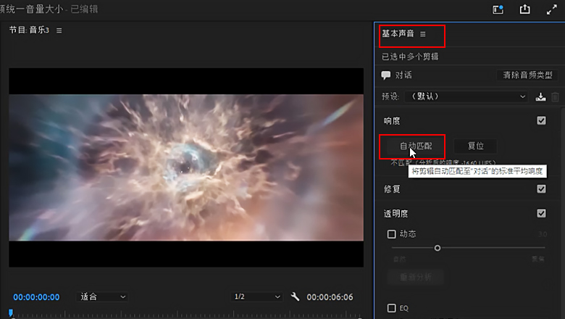Open the 预设 preset dropdown
565x319 pixels.
pos(466,96)
